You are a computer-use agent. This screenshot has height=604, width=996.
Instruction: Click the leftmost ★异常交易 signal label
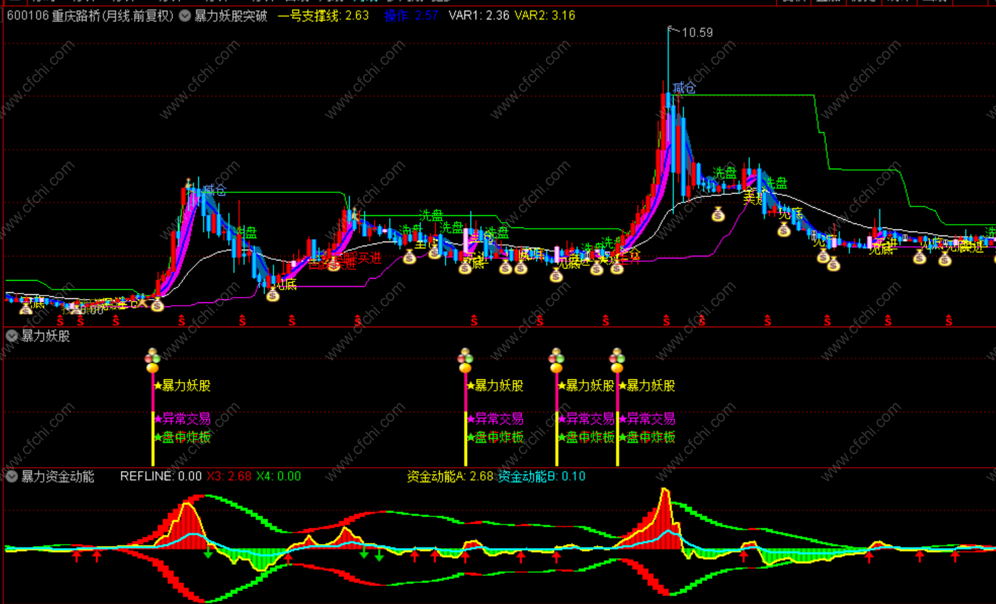pos(182,418)
